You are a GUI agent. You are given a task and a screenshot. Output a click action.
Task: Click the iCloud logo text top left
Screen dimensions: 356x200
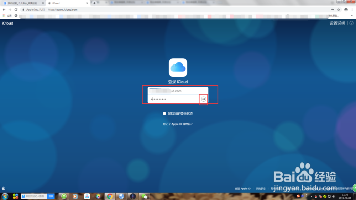click(x=7, y=23)
